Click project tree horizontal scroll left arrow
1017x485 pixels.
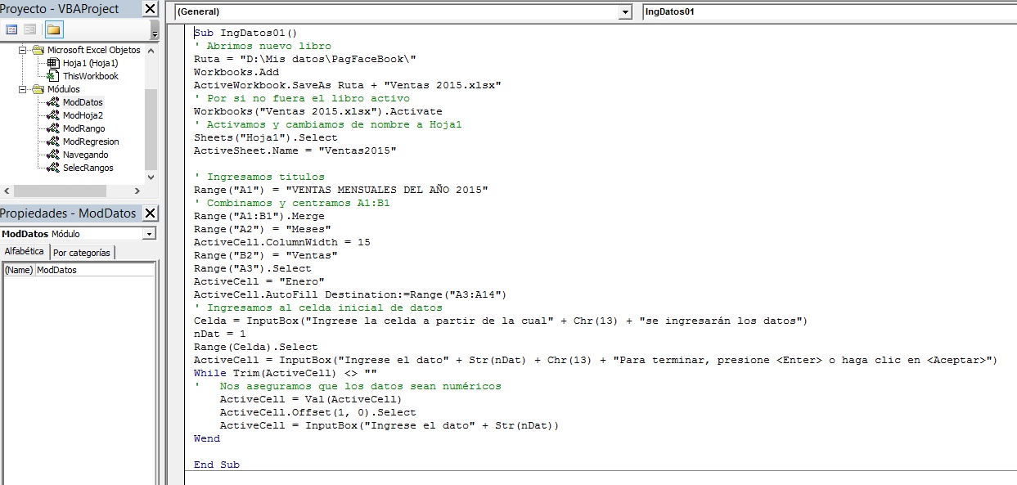pos(7,191)
